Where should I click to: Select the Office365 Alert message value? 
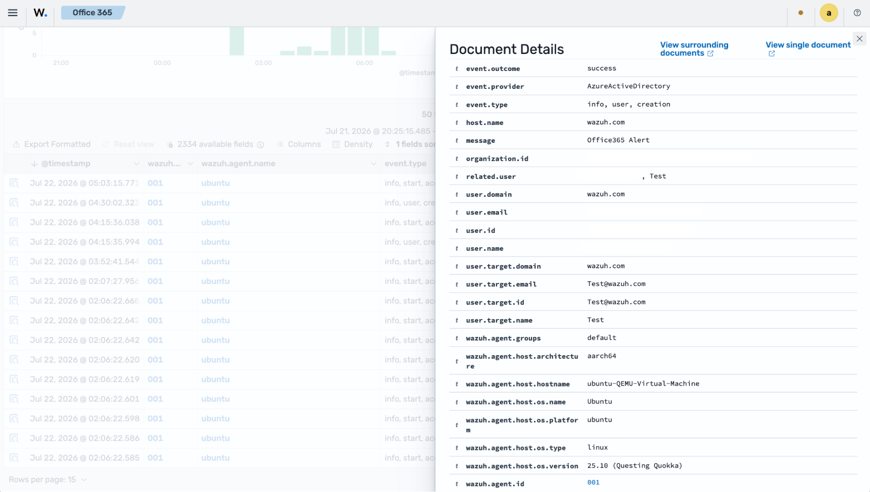[618, 140]
